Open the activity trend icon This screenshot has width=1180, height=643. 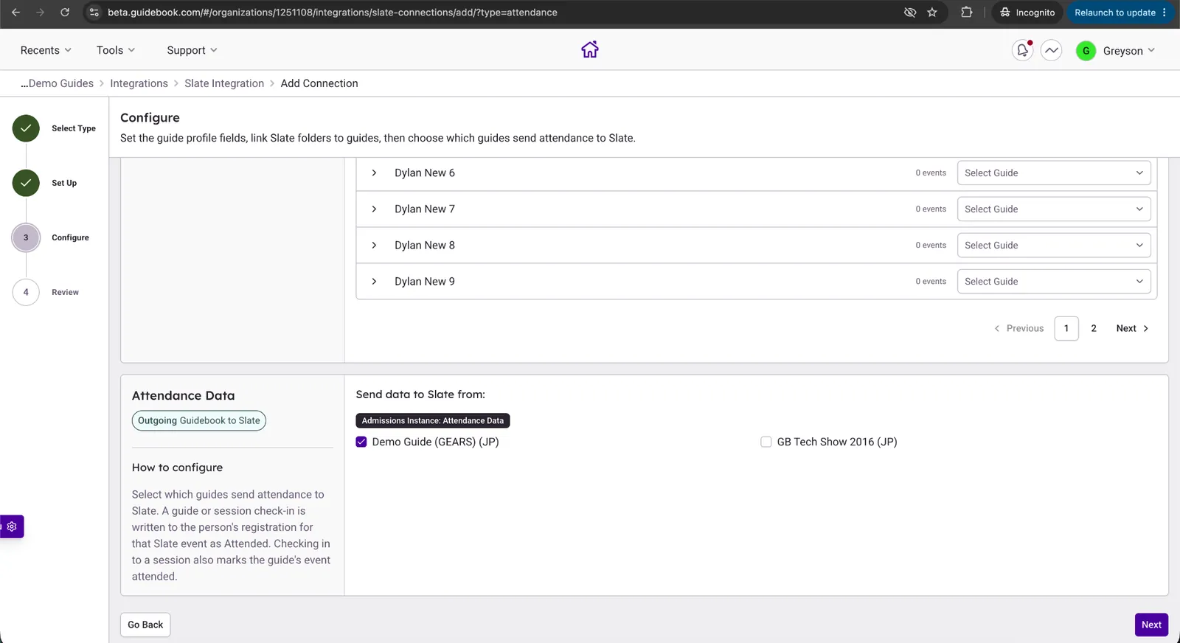(x=1052, y=51)
